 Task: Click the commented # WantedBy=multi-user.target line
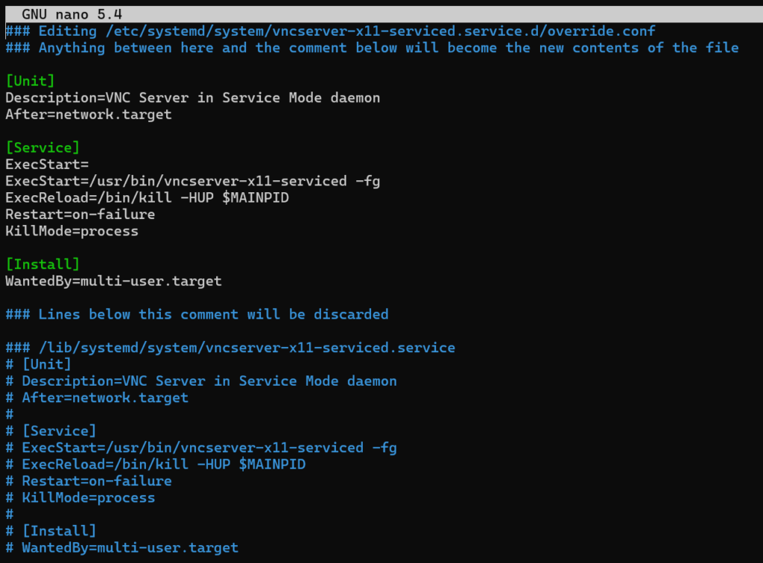coord(122,547)
